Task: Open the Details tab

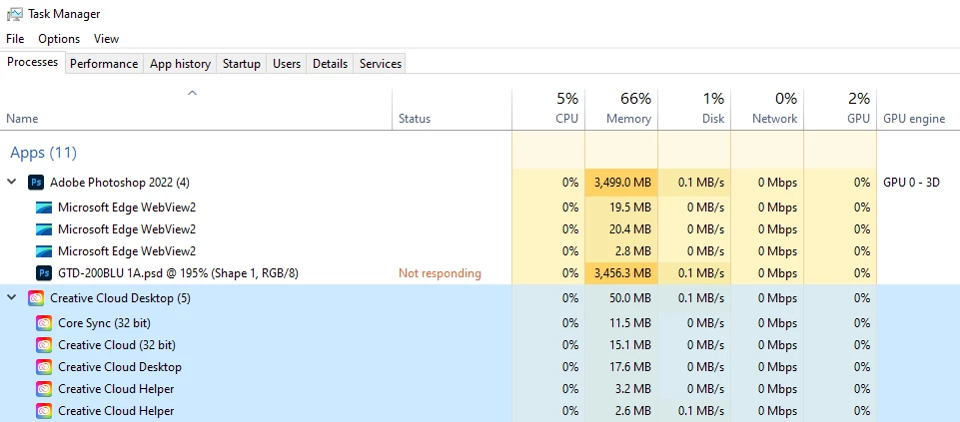Action: click(330, 64)
